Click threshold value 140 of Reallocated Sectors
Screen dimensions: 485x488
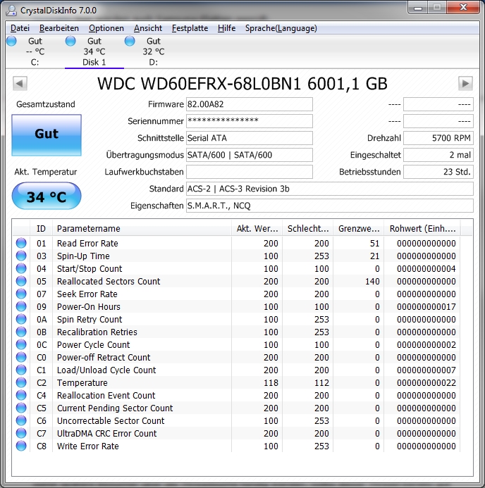(x=372, y=281)
